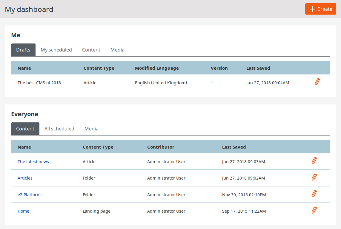Click the orange Create button

321,9
